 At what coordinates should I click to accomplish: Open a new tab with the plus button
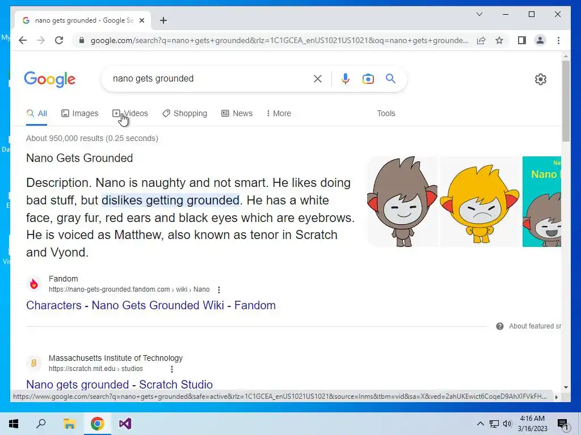[163, 20]
